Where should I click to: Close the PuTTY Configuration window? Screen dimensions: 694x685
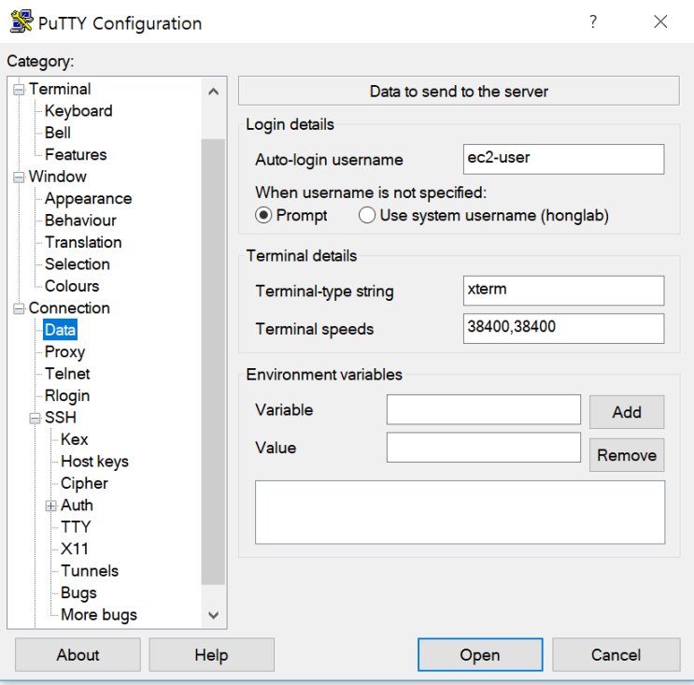(660, 21)
